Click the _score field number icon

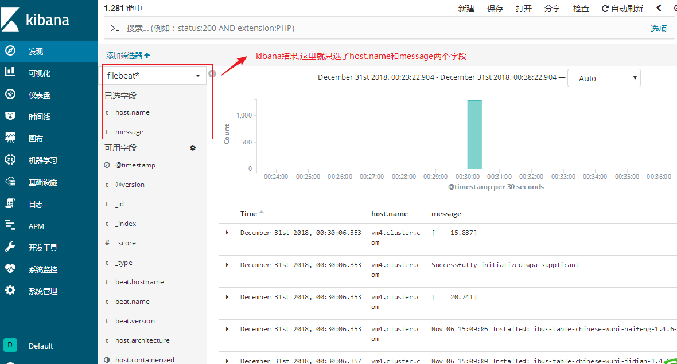(x=107, y=243)
